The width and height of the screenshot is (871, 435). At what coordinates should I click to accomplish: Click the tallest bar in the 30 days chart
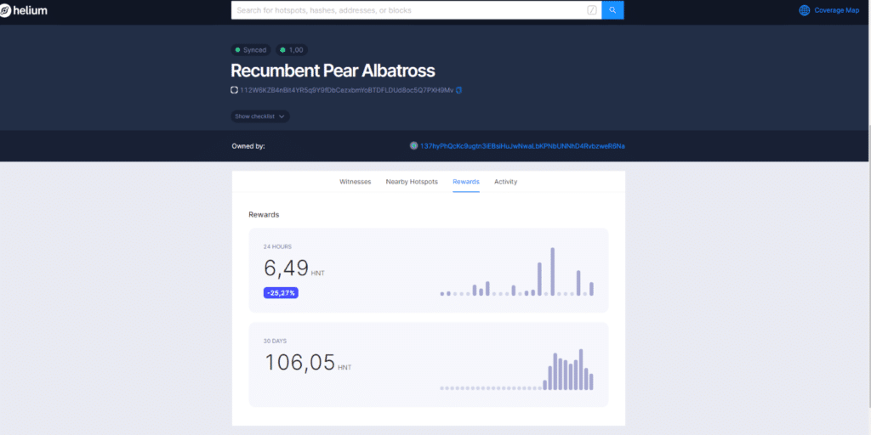pos(581,370)
